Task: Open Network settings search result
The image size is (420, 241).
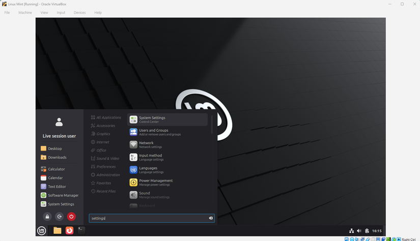Action: click(x=167, y=145)
